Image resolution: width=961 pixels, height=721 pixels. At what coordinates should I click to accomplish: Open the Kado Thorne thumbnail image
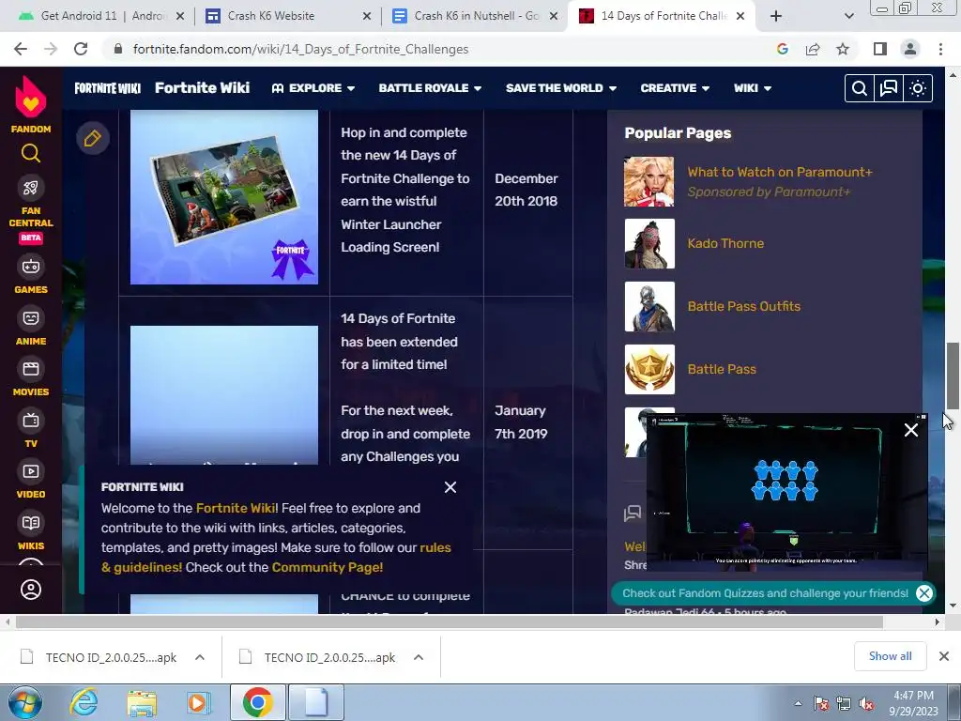click(649, 244)
